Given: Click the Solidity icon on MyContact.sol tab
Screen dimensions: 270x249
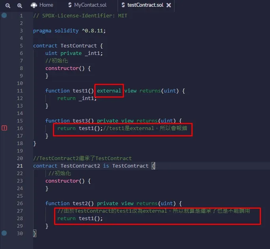Looking at the screenshot, I should [70, 5].
